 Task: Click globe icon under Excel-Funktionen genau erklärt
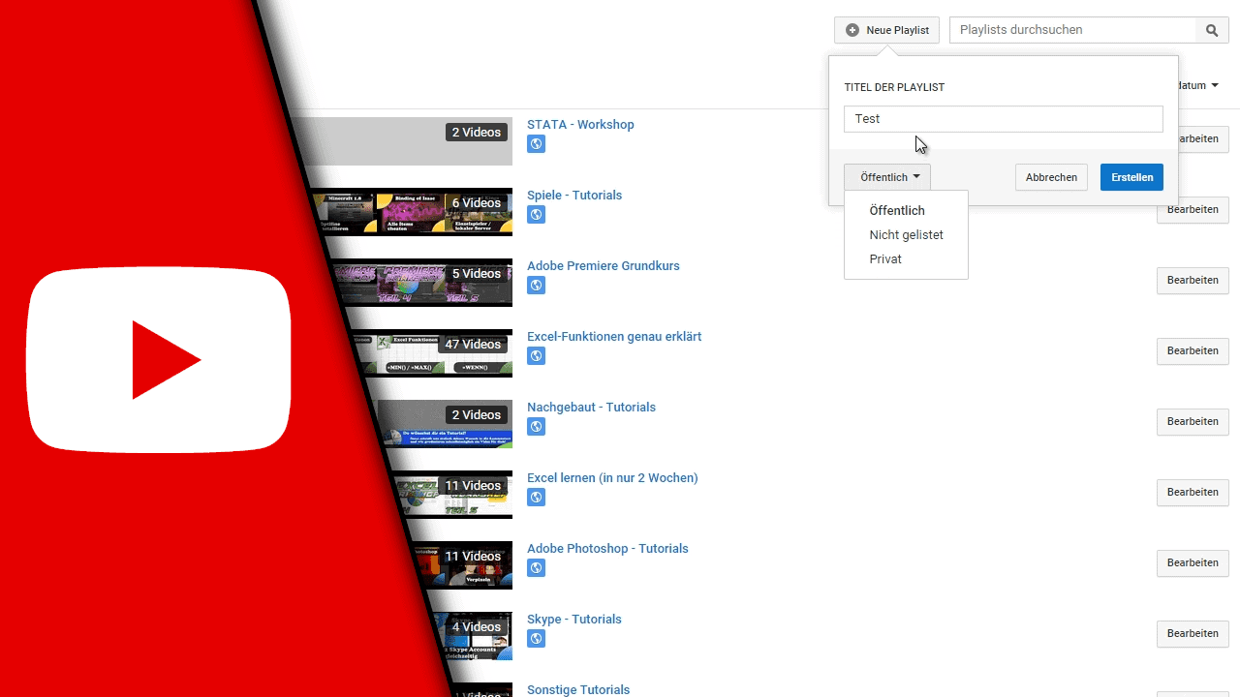536,356
